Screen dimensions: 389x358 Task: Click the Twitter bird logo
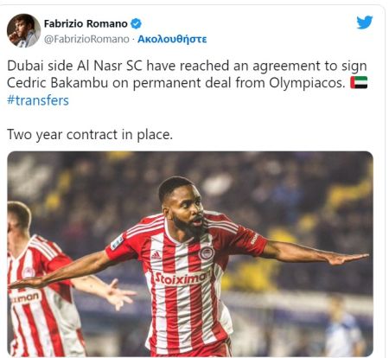tap(365, 22)
